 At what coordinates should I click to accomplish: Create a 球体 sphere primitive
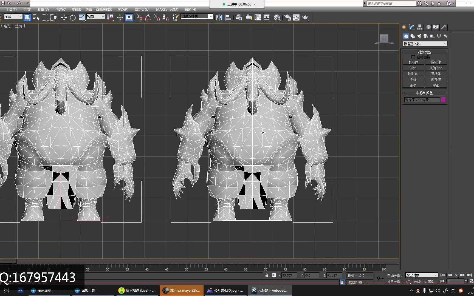[413, 68]
